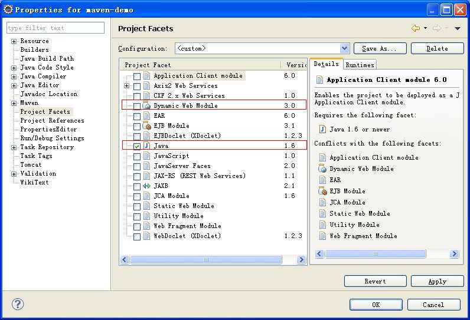The width and height of the screenshot is (470, 320).
Task: Check the JavaServer Faces checkbox
Action: click(136, 166)
